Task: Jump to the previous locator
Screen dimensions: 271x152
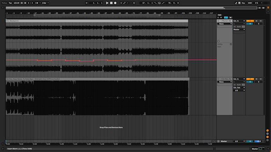Action: pyautogui.click(x=218, y=17)
